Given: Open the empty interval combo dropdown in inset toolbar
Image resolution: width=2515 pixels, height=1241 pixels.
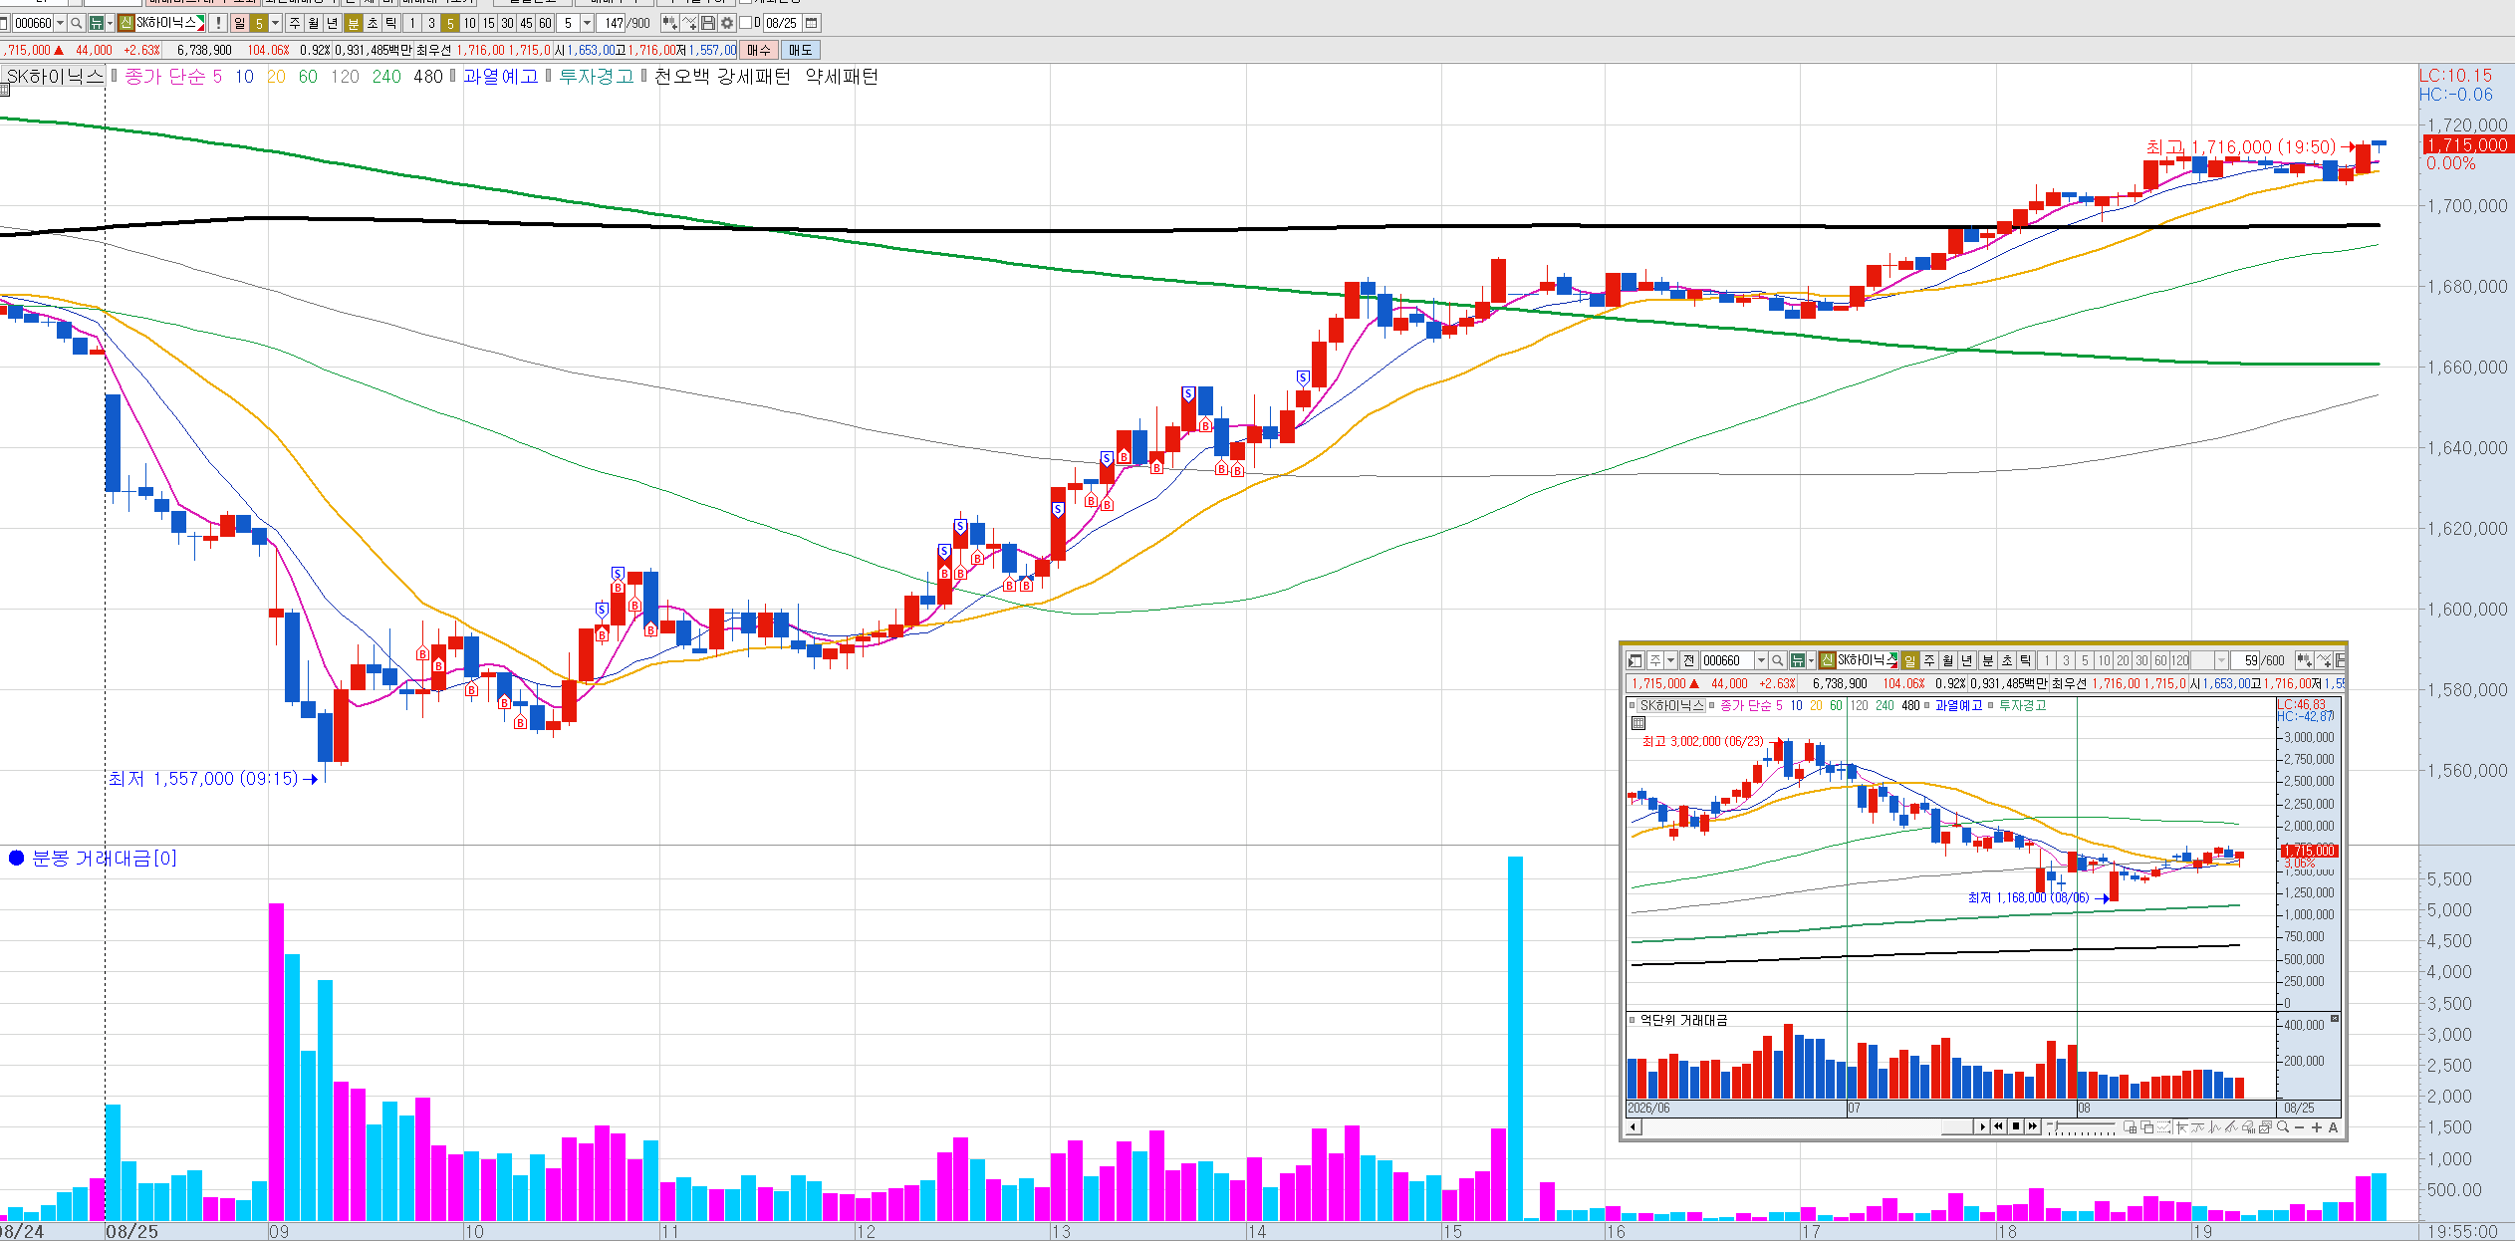Looking at the screenshot, I should pyautogui.click(x=2221, y=660).
